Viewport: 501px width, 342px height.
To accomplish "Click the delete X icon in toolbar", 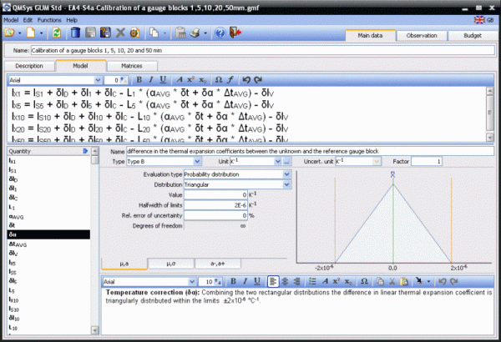I will [121, 33].
